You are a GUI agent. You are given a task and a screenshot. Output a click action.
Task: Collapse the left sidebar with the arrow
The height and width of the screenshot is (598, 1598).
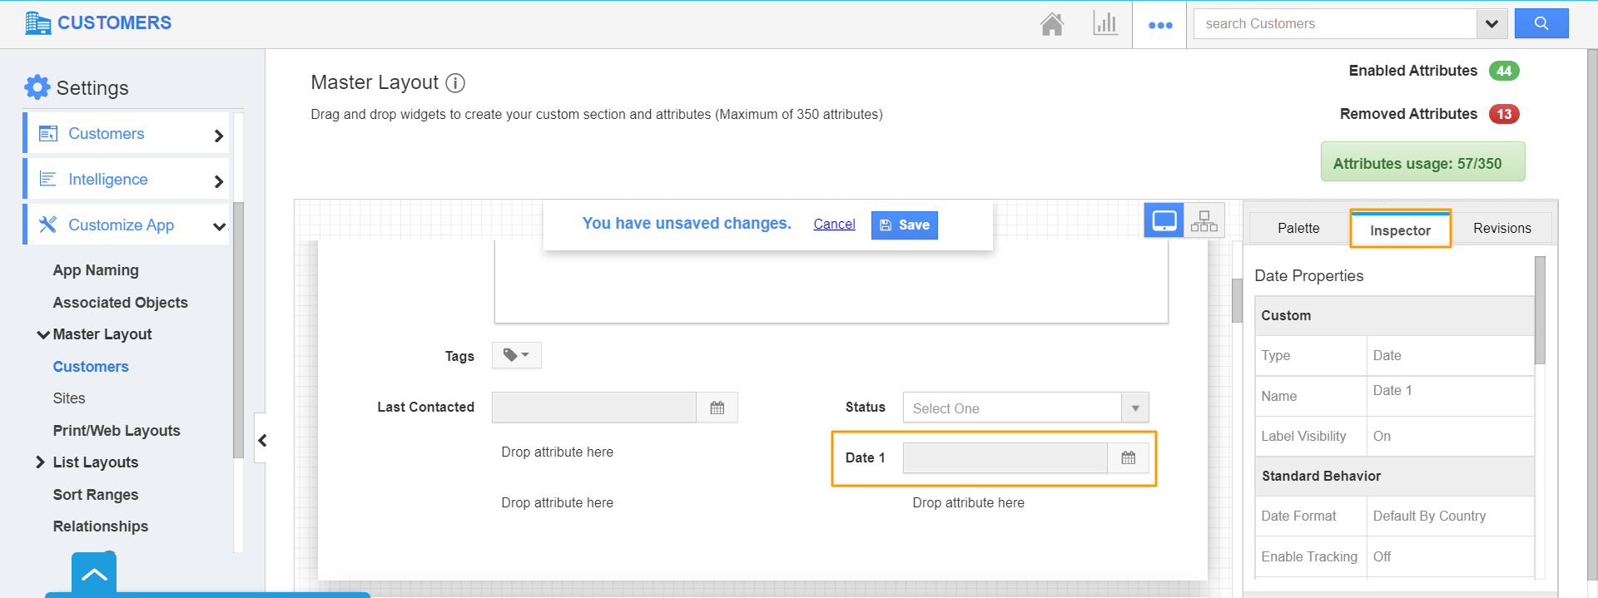(262, 441)
